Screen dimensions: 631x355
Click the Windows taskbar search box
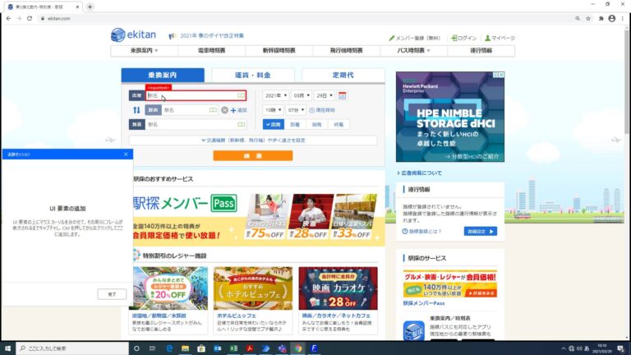72,348
